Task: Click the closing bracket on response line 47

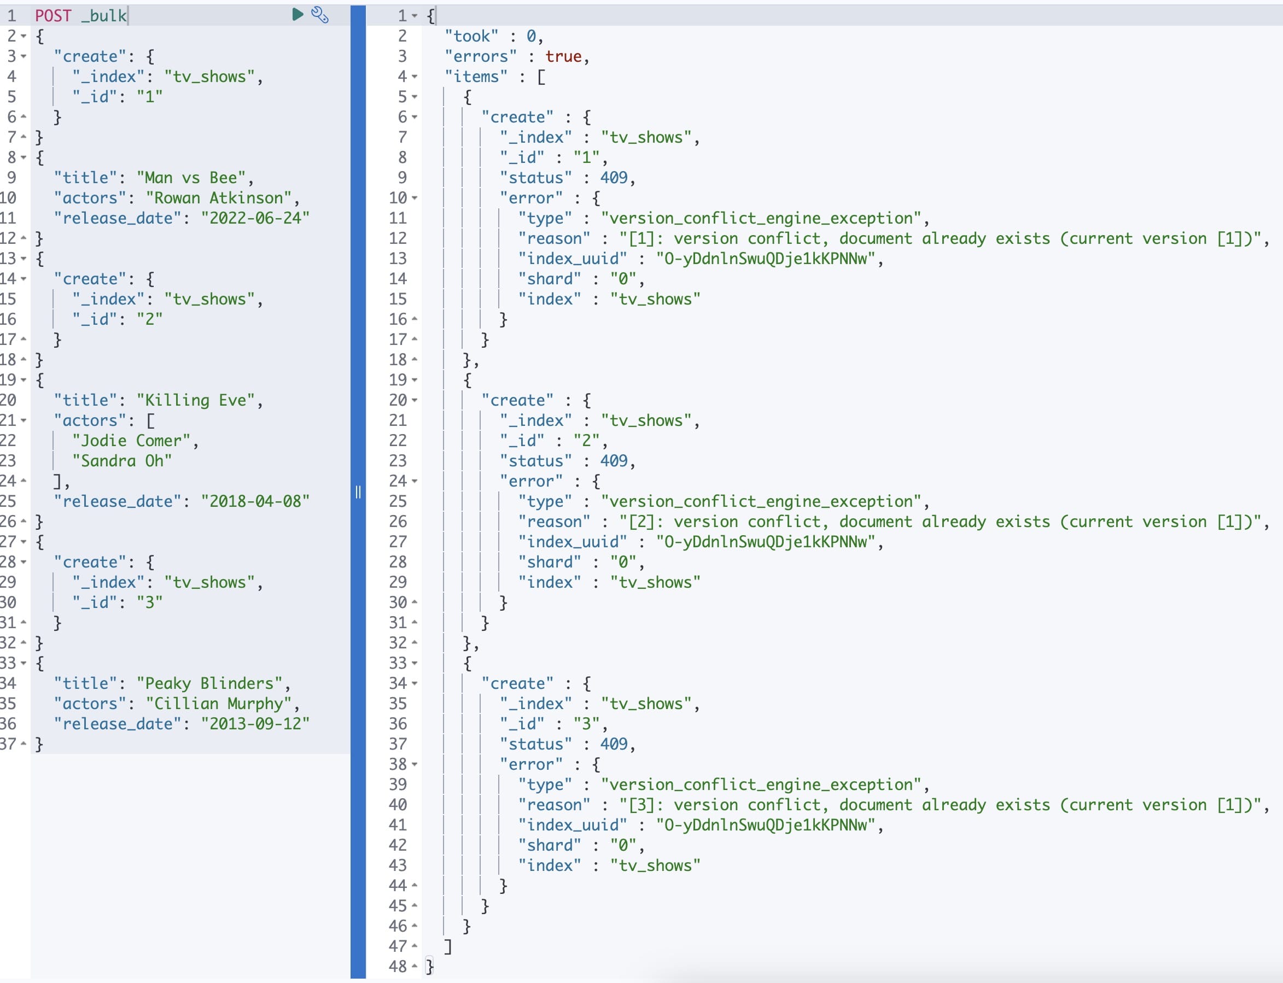Action: [448, 946]
